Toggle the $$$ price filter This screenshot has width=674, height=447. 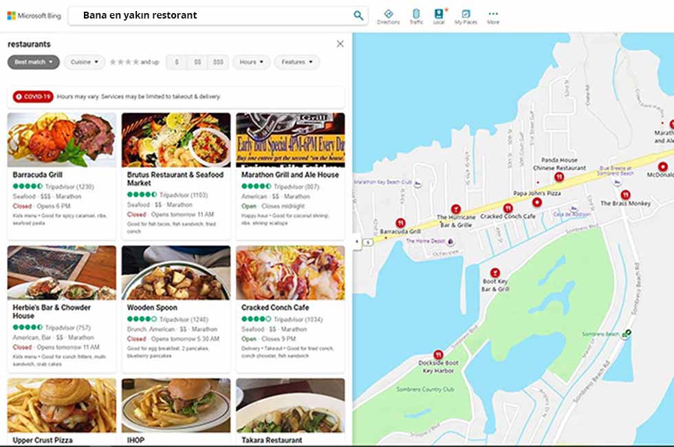218,62
